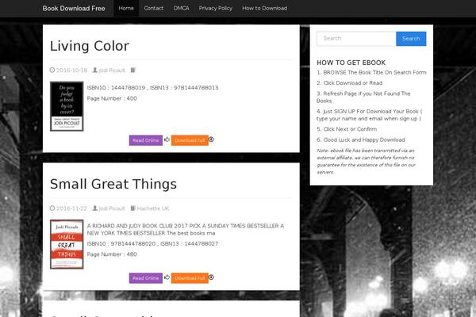The image size is (476, 317).
Task: Open the Hachette UK publisher link
Action: pyautogui.click(x=152, y=208)
